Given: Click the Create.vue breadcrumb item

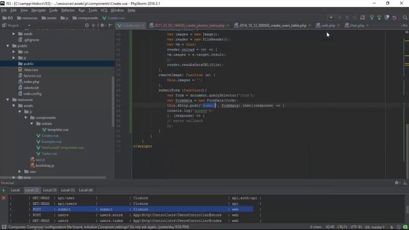Looking at the screenshot, I should pos(114,18).
